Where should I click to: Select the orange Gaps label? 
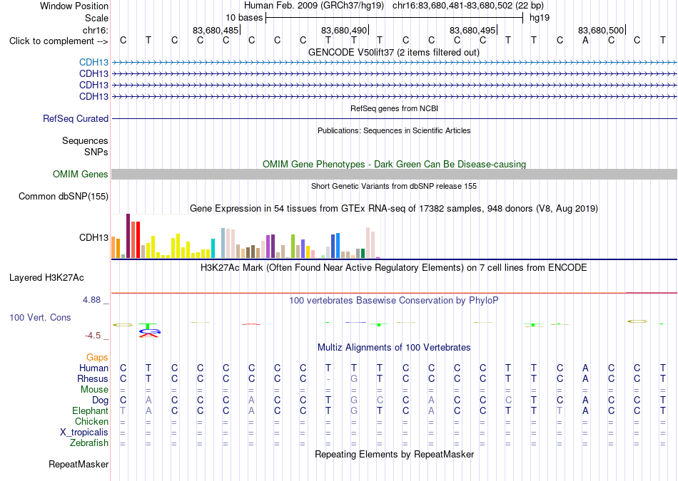click(x=97, y=357)
